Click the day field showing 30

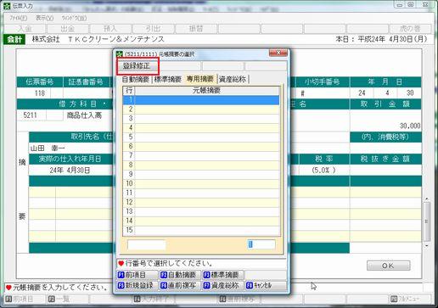[x=410, y=92]
